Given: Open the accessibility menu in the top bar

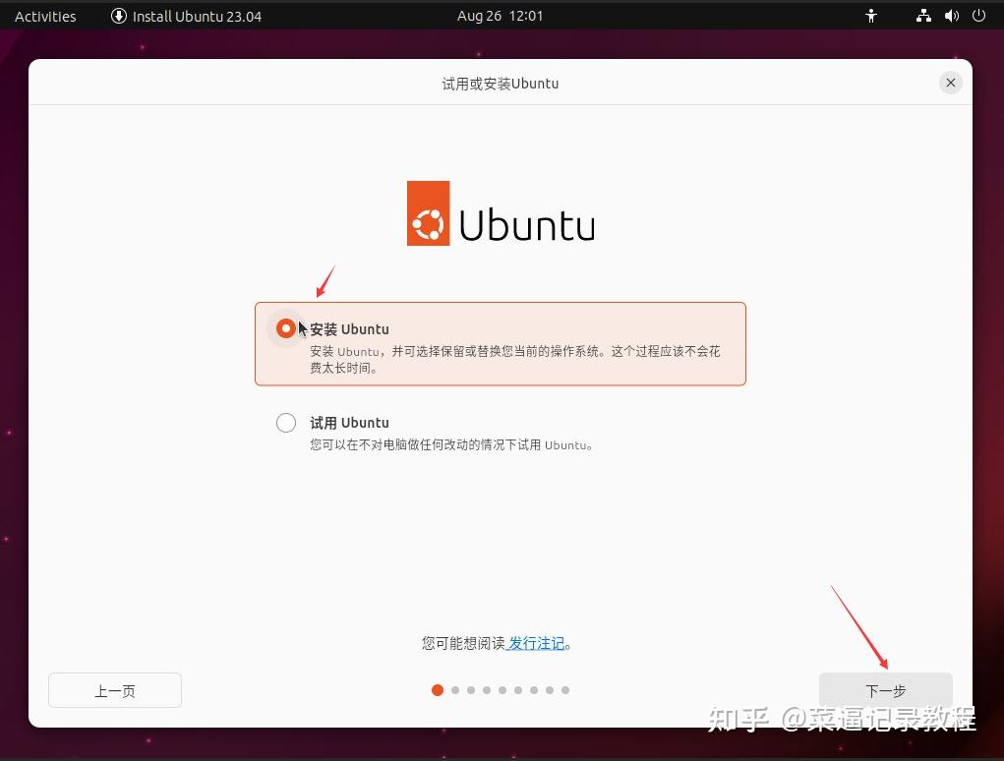Looking at the screenshot, I should click(x=871, y=16).
